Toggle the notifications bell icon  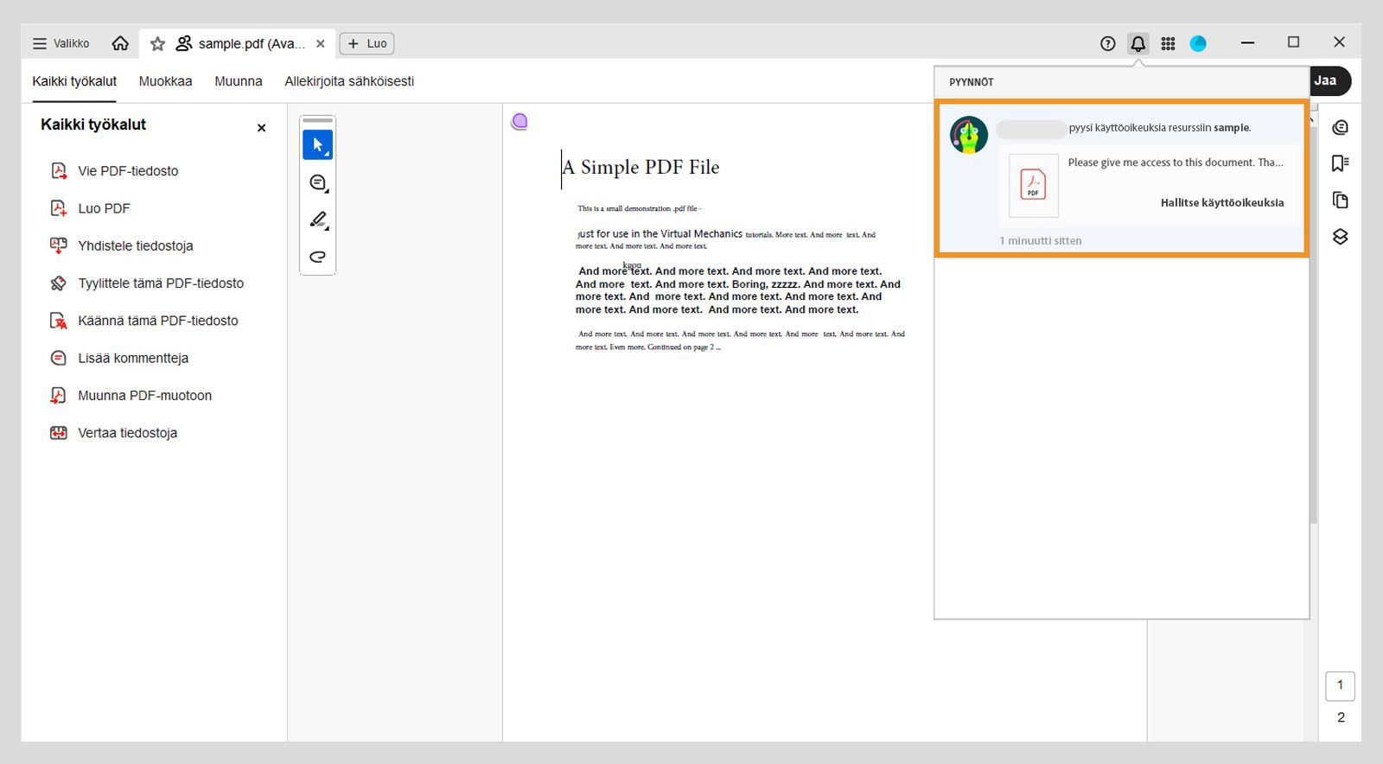pos(1138,43)
